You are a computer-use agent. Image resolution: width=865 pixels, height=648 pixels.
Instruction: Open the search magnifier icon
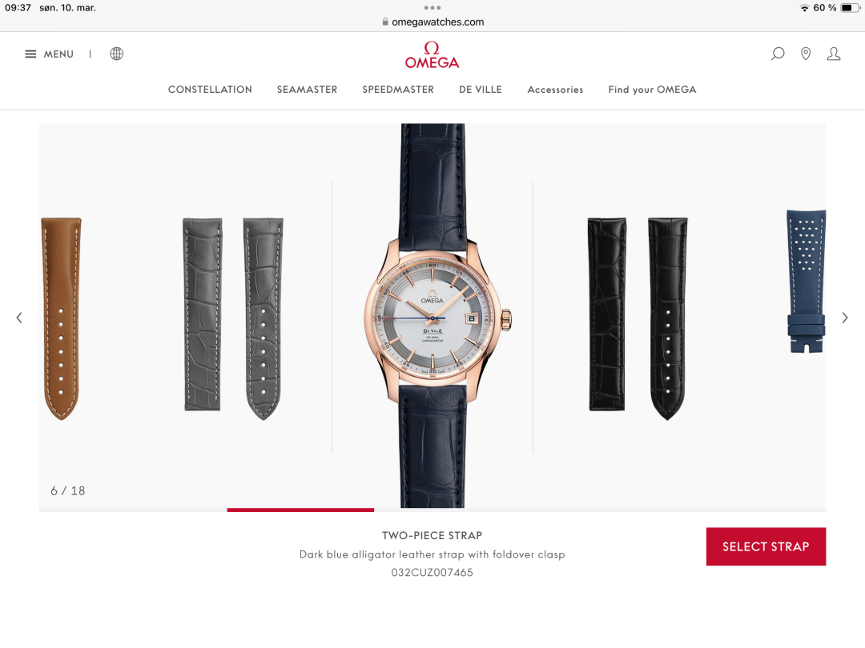[777, 54]
